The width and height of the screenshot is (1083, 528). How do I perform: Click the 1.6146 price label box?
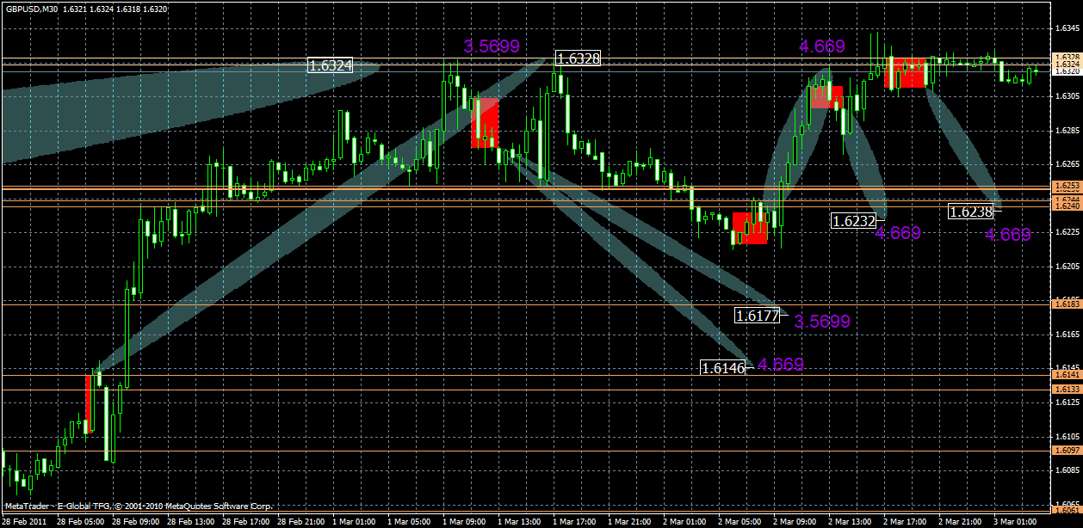pos(723,365)
